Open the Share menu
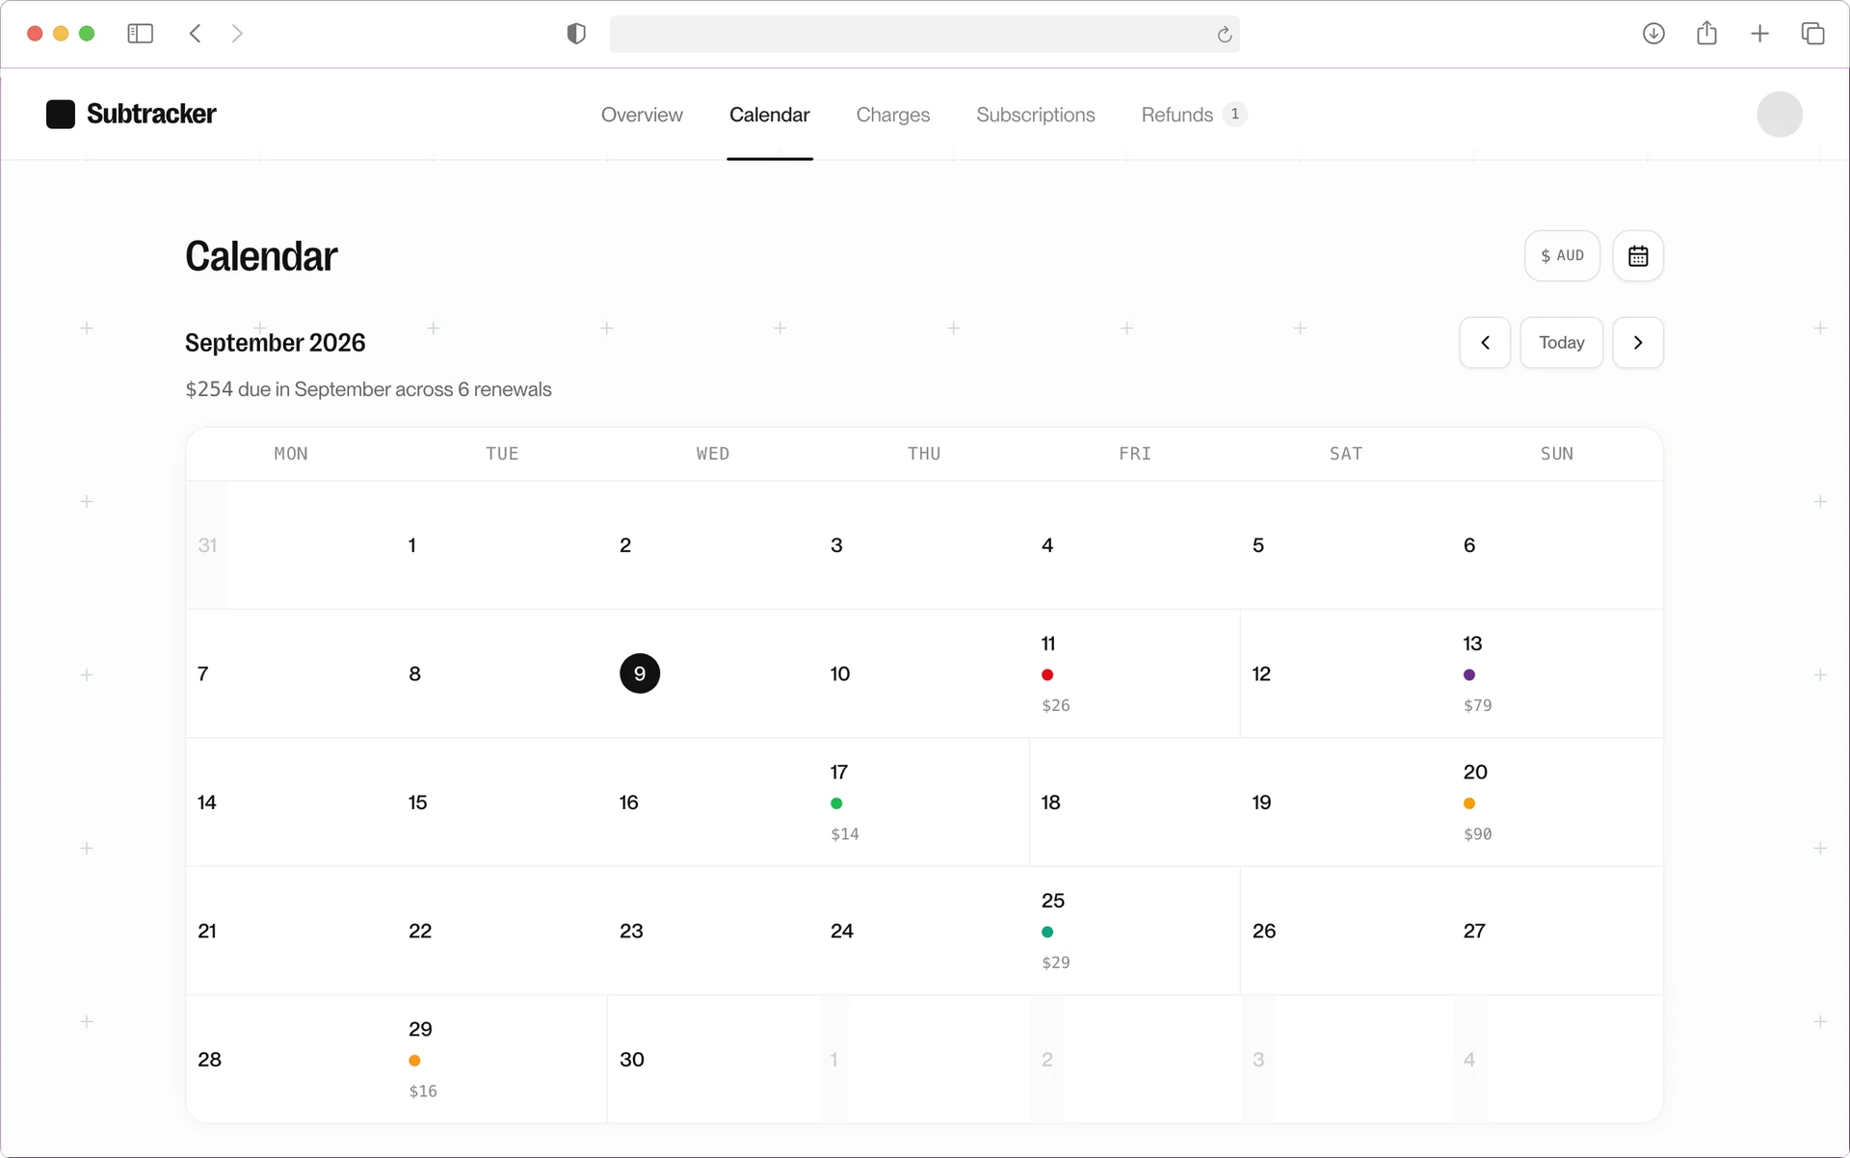 click(x=1706, y=34)
